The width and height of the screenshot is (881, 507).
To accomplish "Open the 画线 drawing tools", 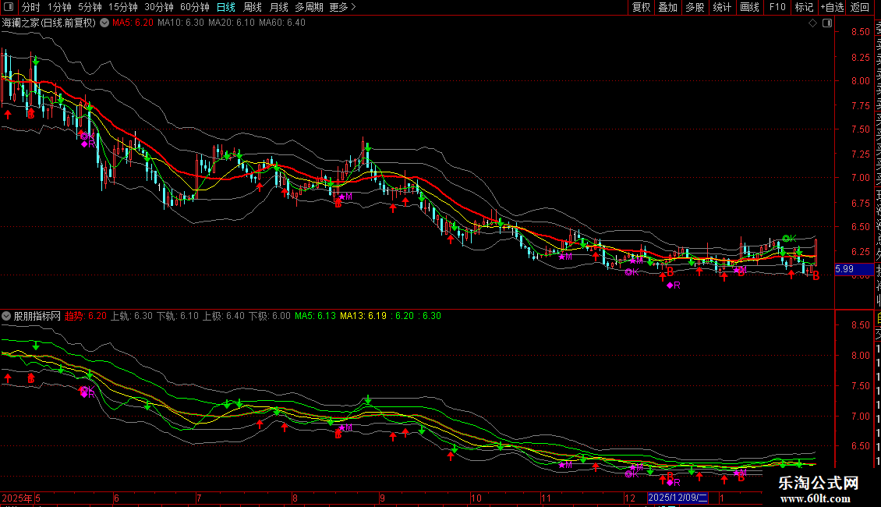I will pyautogui.click(x=749, y=7).
